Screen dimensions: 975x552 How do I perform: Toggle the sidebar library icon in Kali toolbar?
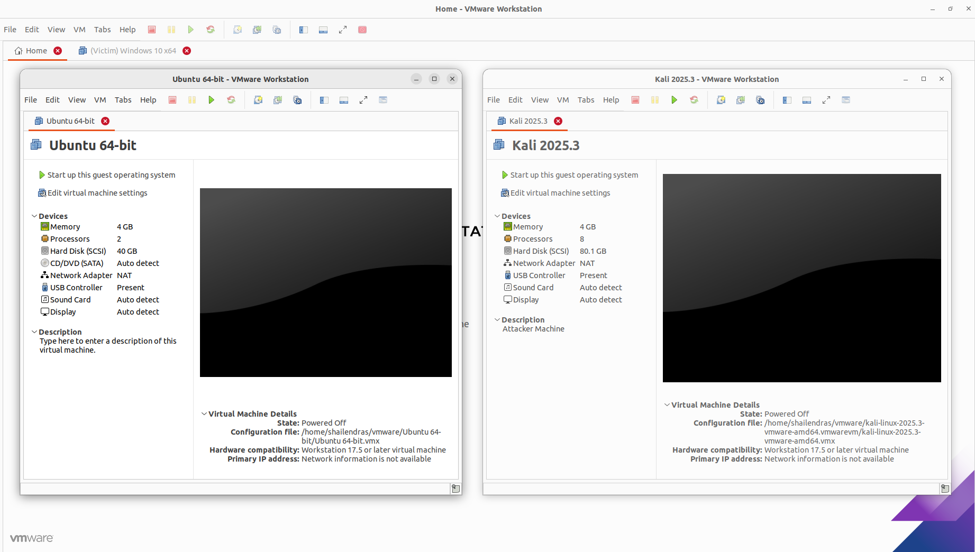[x=787, y=100]
